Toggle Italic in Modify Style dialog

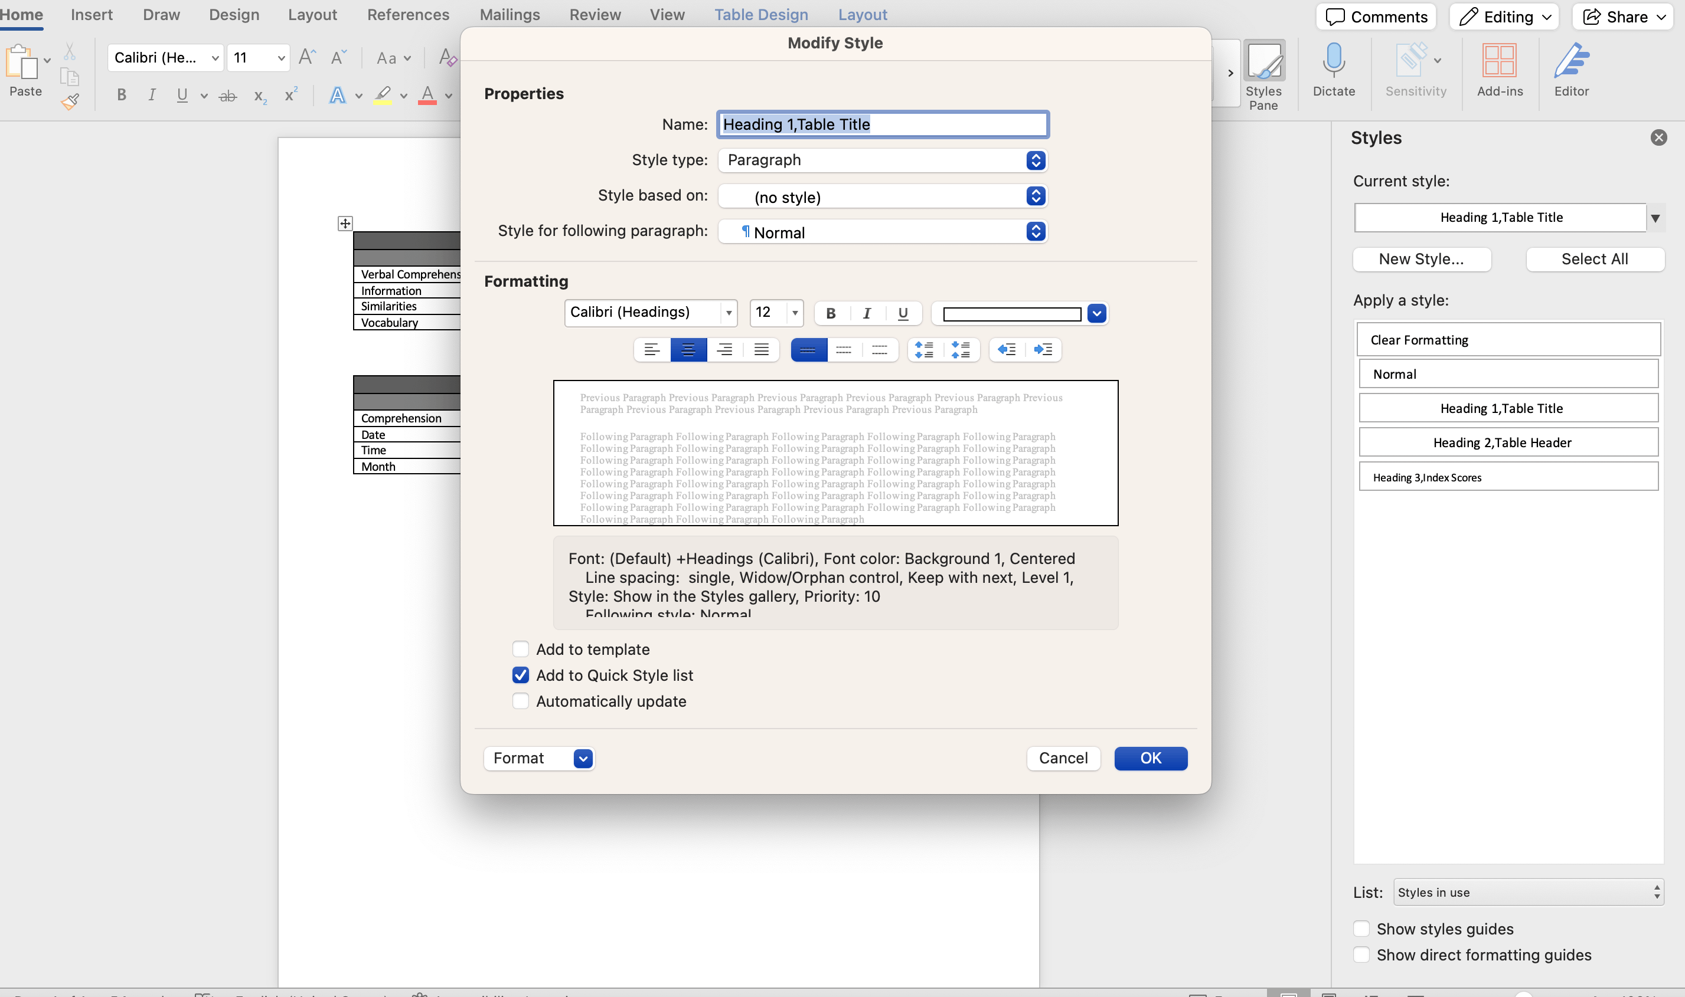867,313
